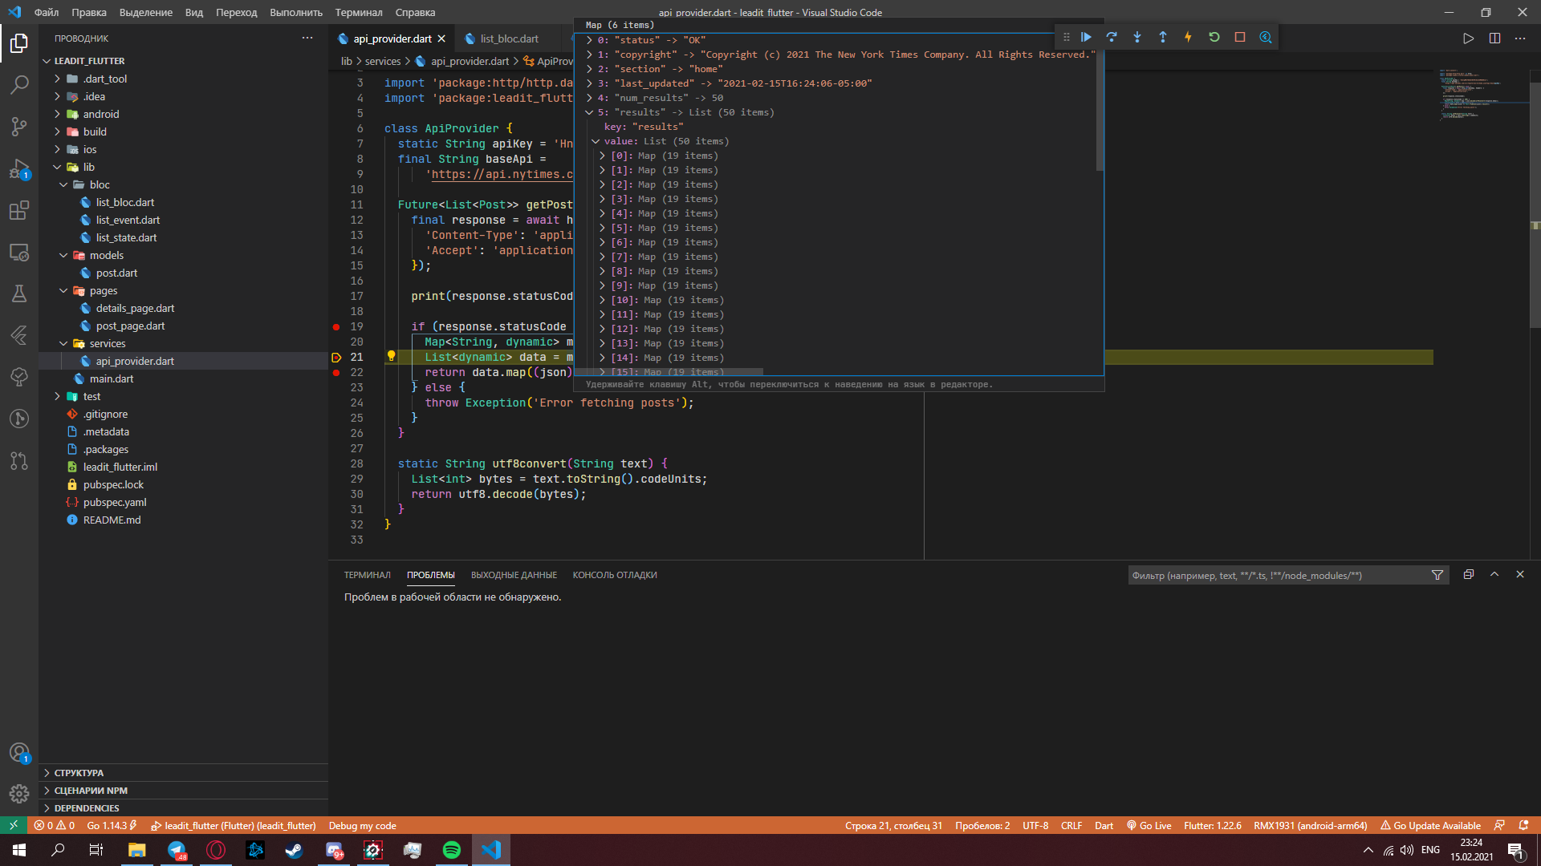The image size is (1541, 866).
Task: Open Run and Debug view
Action: pos(19,169)
